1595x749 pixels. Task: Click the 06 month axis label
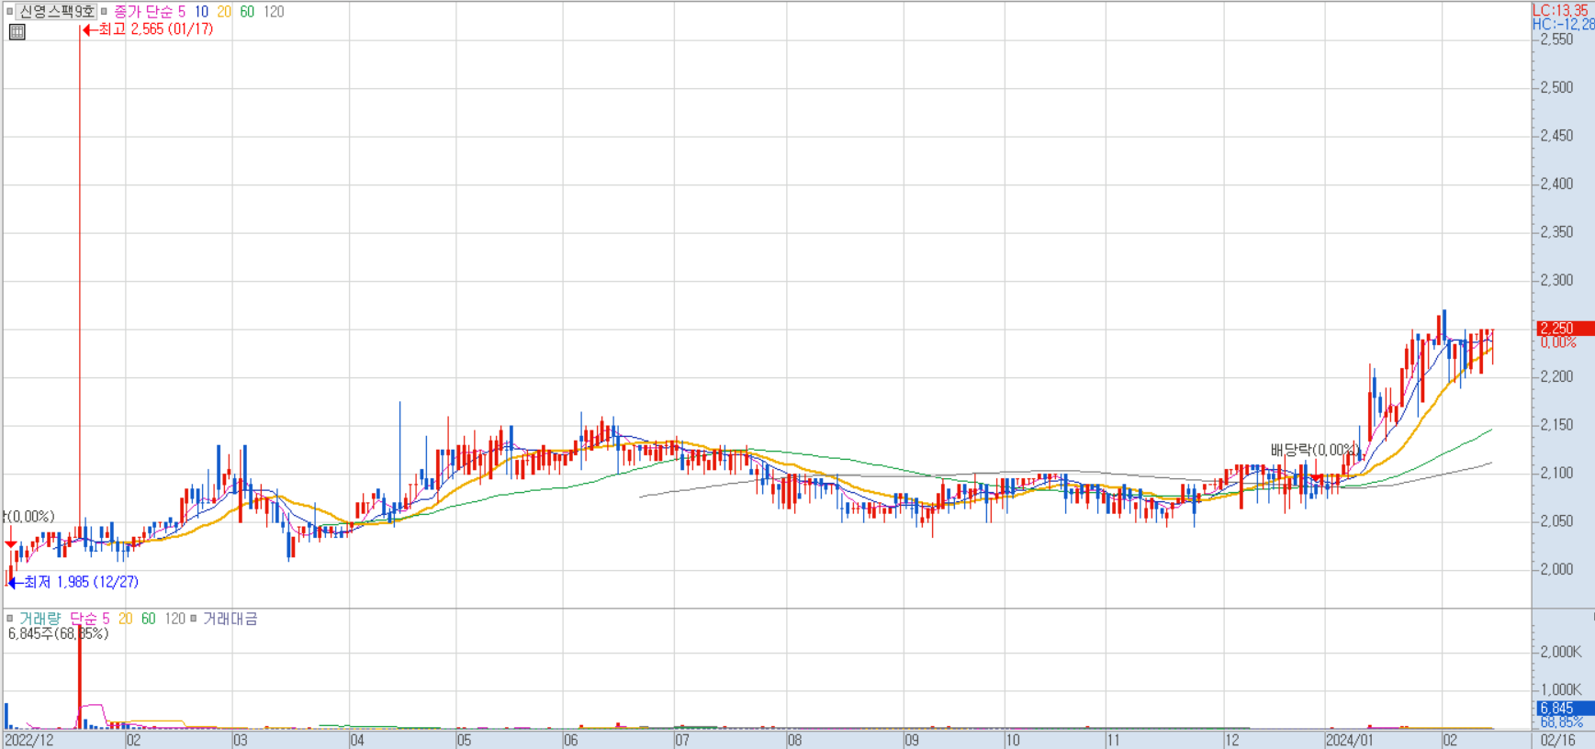571,740
